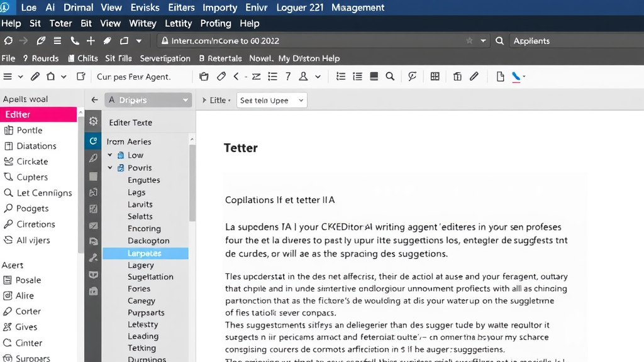Open the View menu in the menu bar
Viewport: 644px width, 362px height.
click(x=111, y=23)
